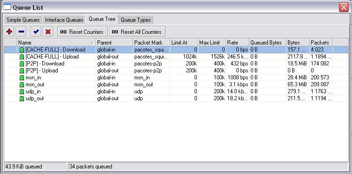352x174 pixels.
Task: Click the blue checkmark Enable button
Action: [x=36, y=32]
